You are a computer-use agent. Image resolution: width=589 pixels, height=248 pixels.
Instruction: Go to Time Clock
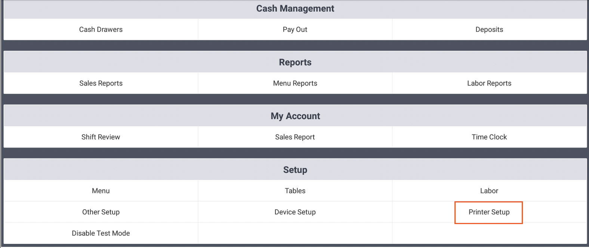(x=489, y=137)
